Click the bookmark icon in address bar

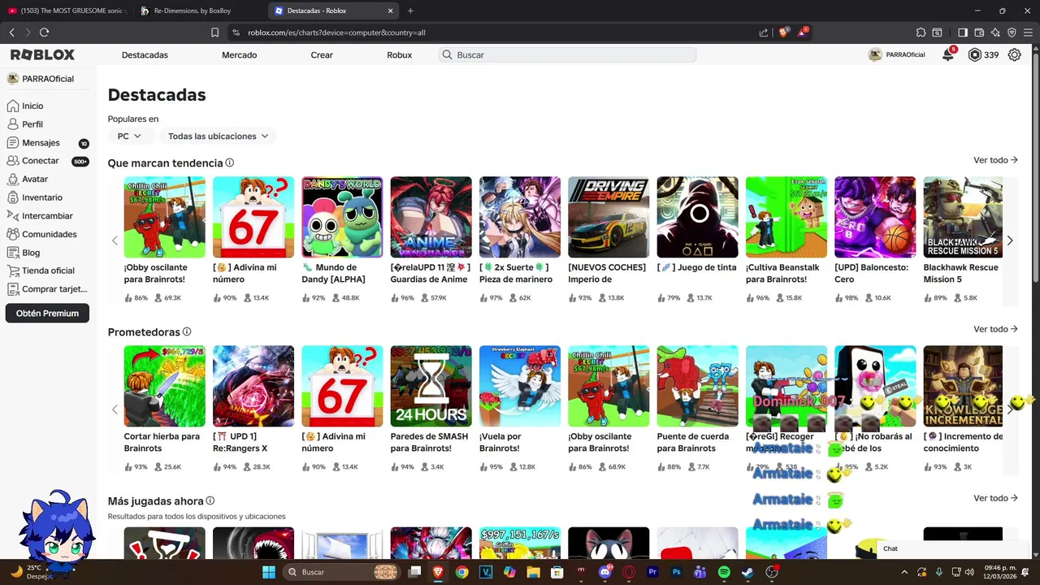[214, 32]
